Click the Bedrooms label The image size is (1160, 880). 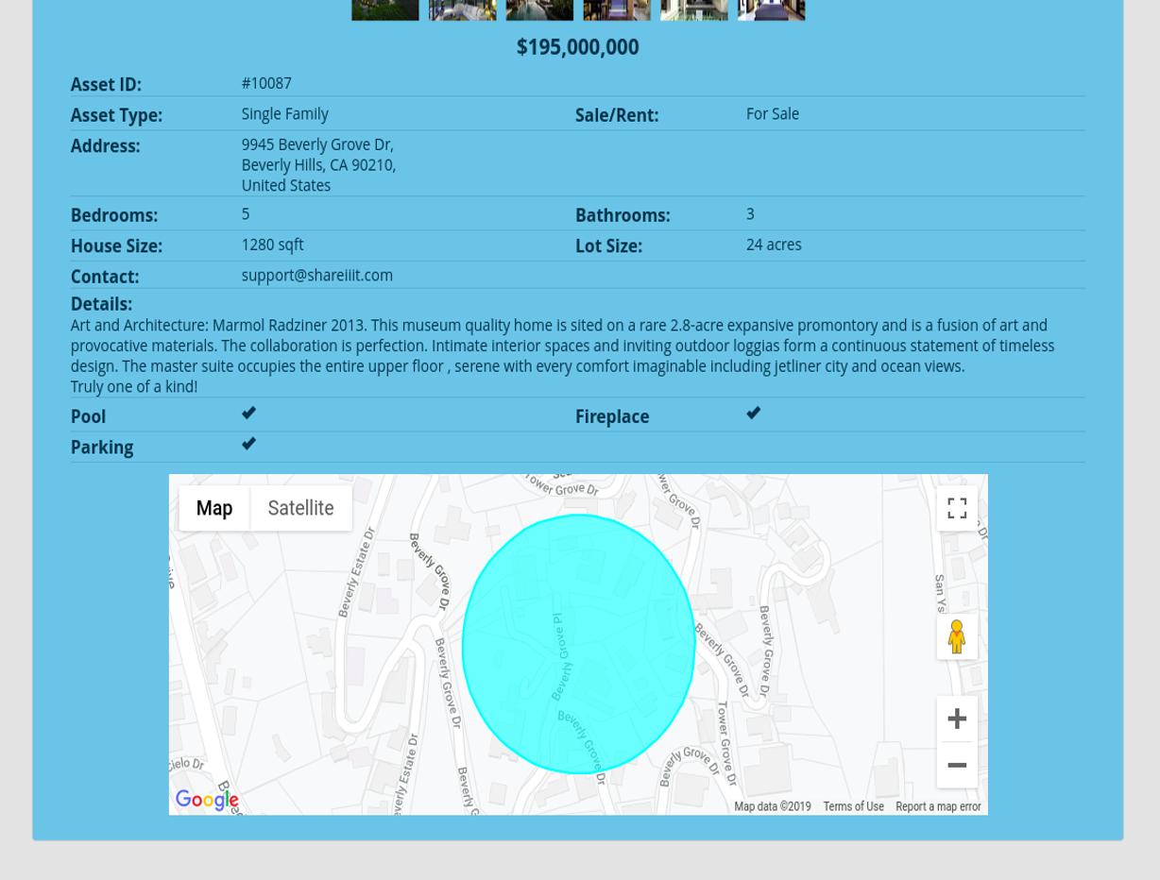click(x=114, y=215)
